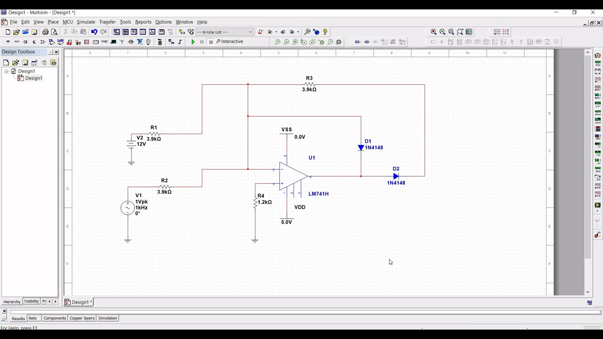The image size is (603, 339).
Task: Place a basic resistor component
Action: click(17, 42)
